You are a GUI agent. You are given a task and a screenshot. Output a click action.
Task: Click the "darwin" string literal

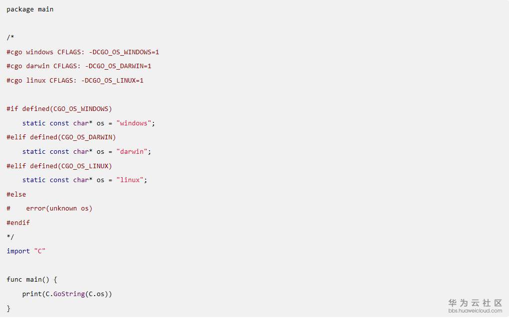coord(132,152)
